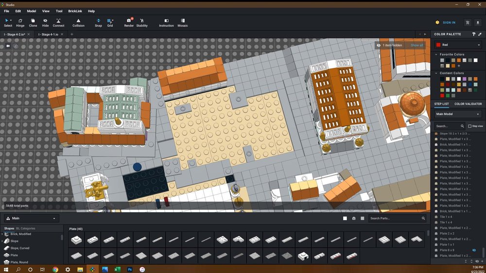Run the Stability check tool
This screenshot has height=273, width=486.
[142, 23]
